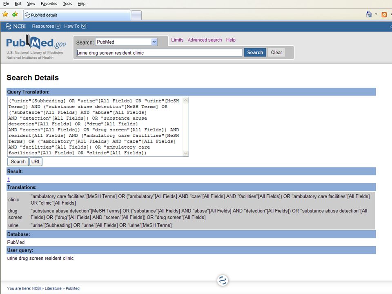Click the PubMed.gov logo

[x=36, y=42]
